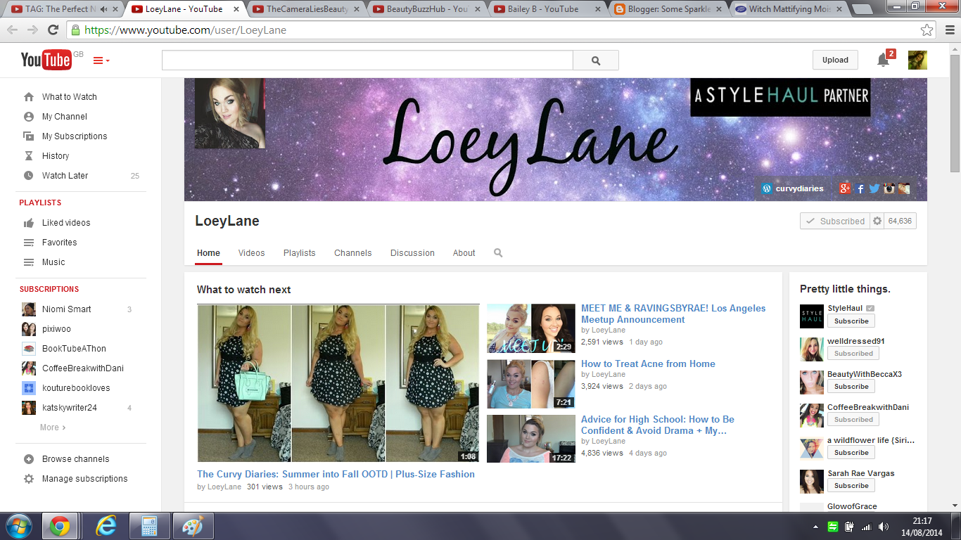Click the Liked videos thumbs-up icon

point(29,223)
